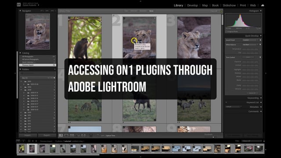Collapse the Folders panel
Viewport: 281px width, 158px height.
[x=20, y=69]
